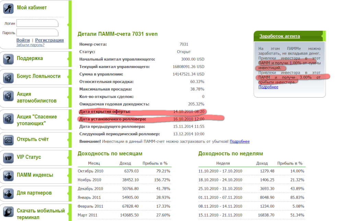Click Забыли пароль? link
The height and width of the screenshot is (221, 351).
[31, 45]
